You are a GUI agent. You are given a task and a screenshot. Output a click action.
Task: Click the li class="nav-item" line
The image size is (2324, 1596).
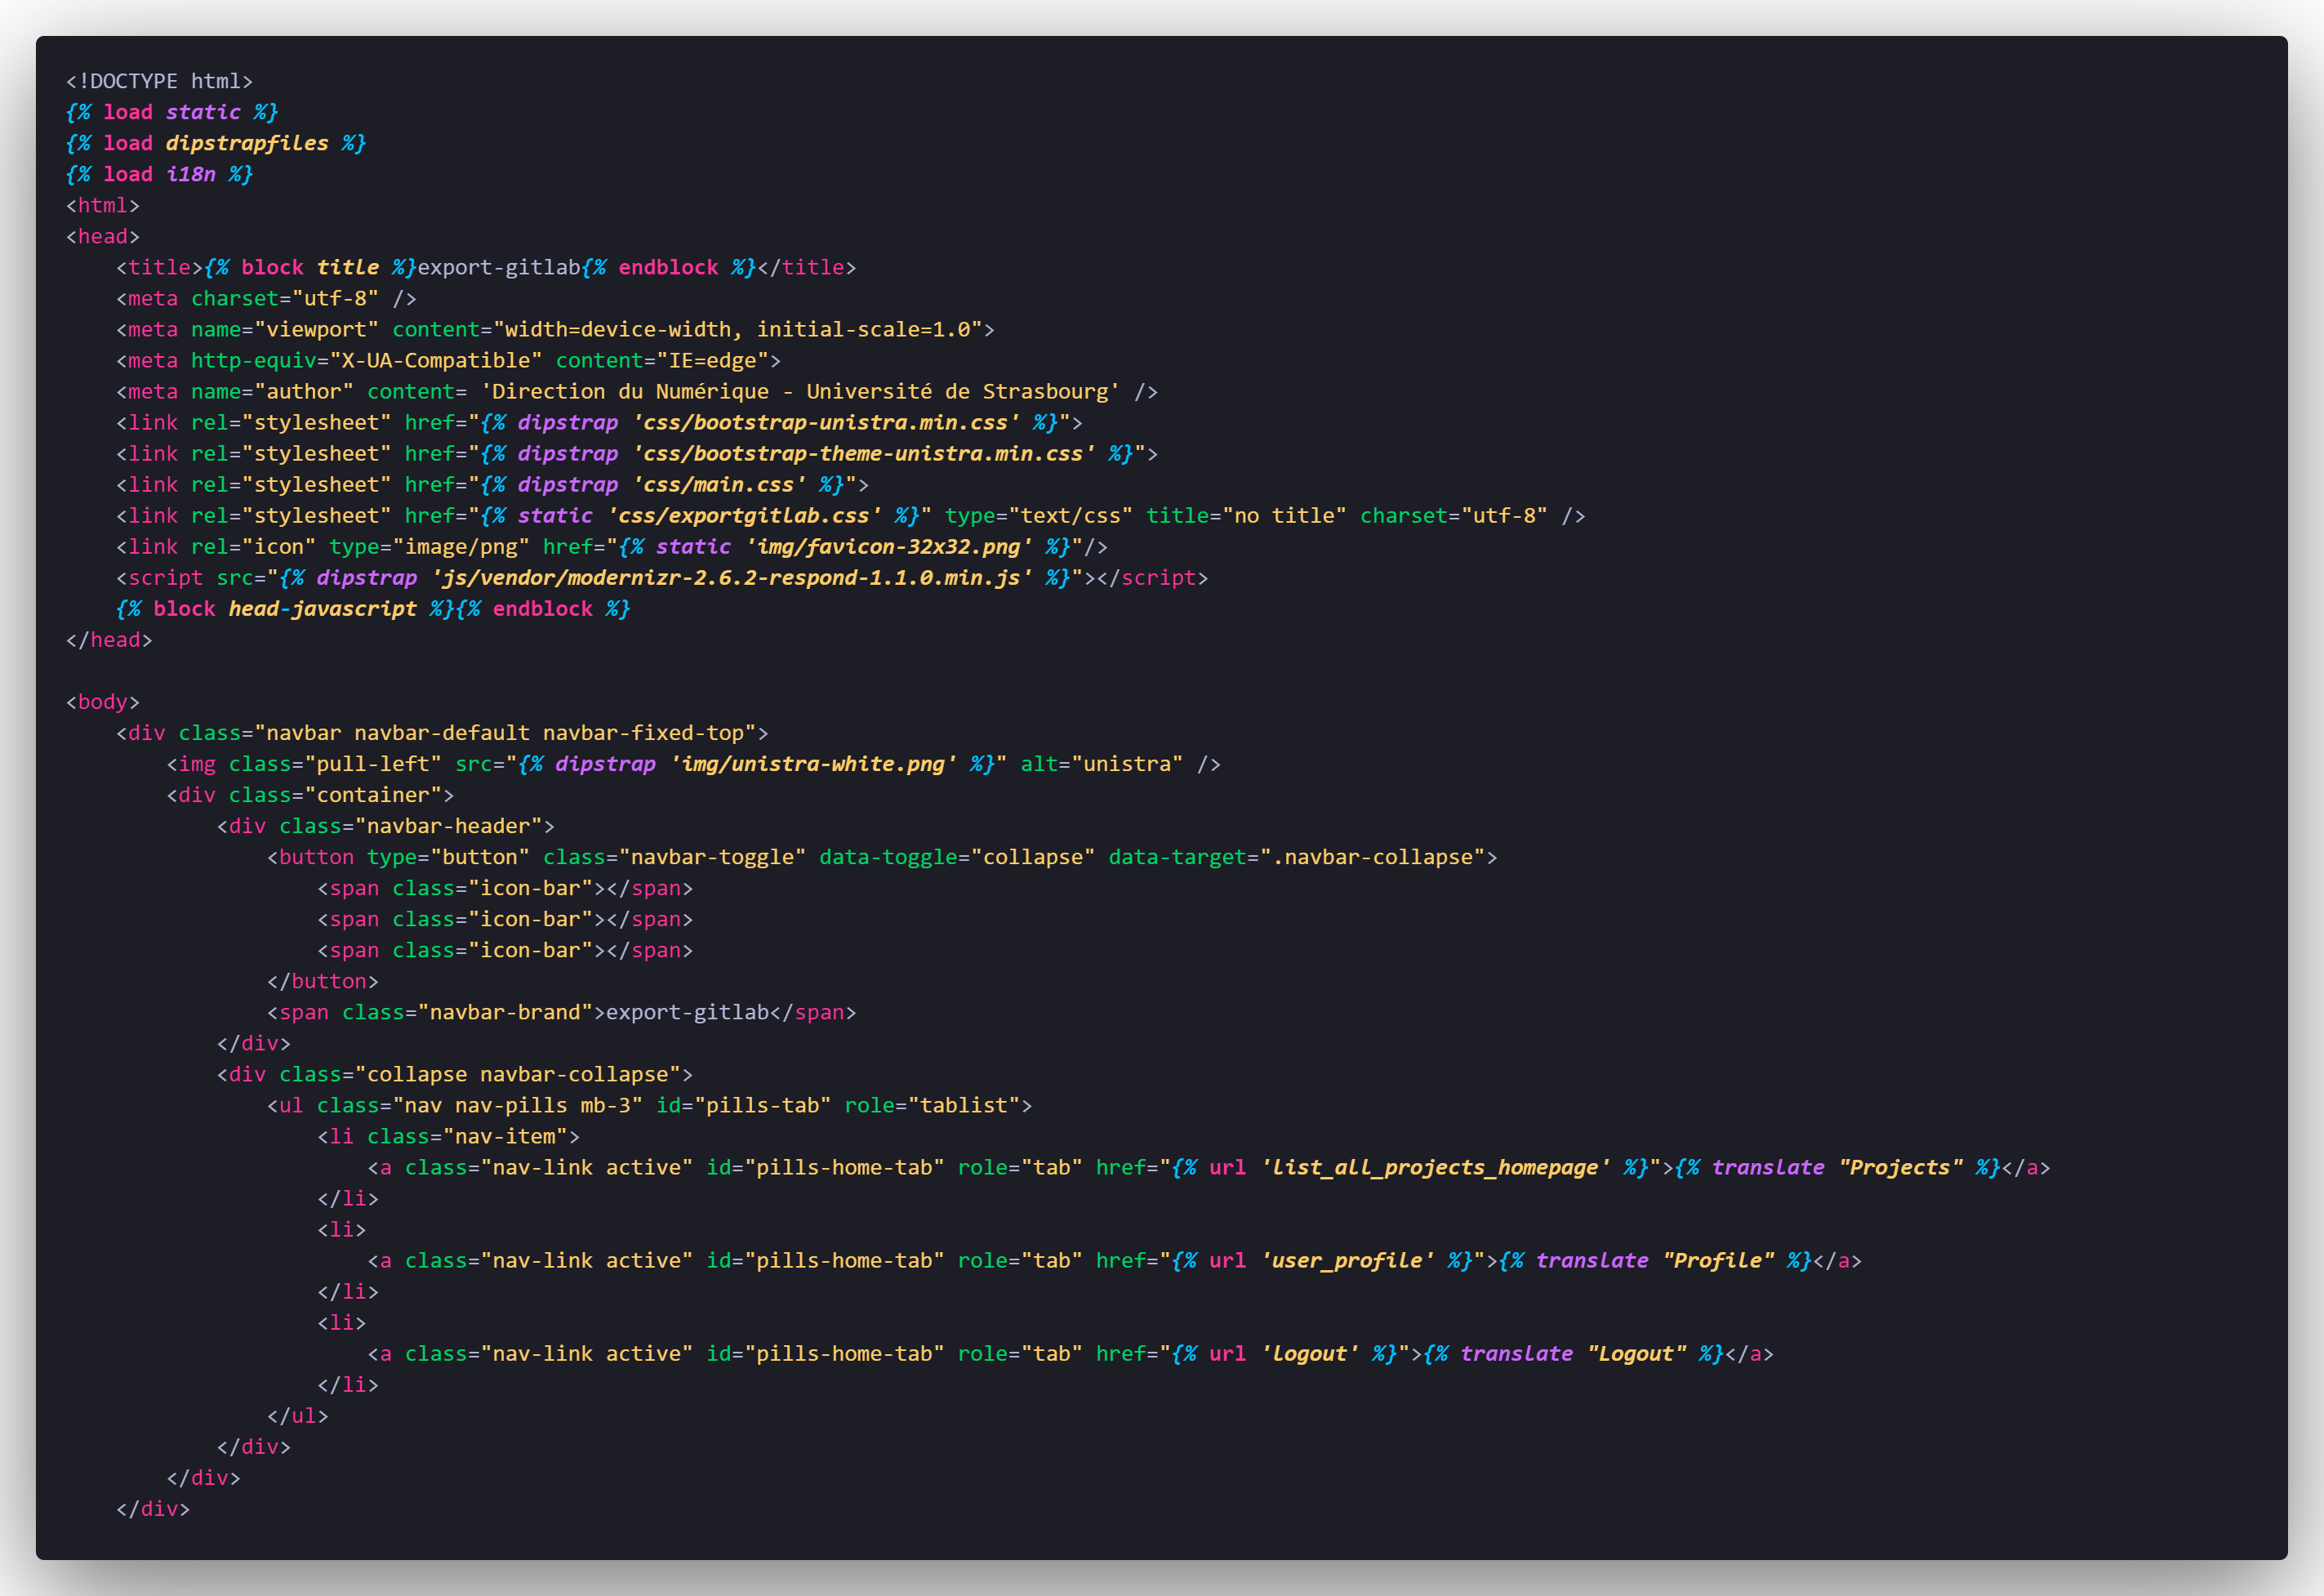coord(449,1135)
